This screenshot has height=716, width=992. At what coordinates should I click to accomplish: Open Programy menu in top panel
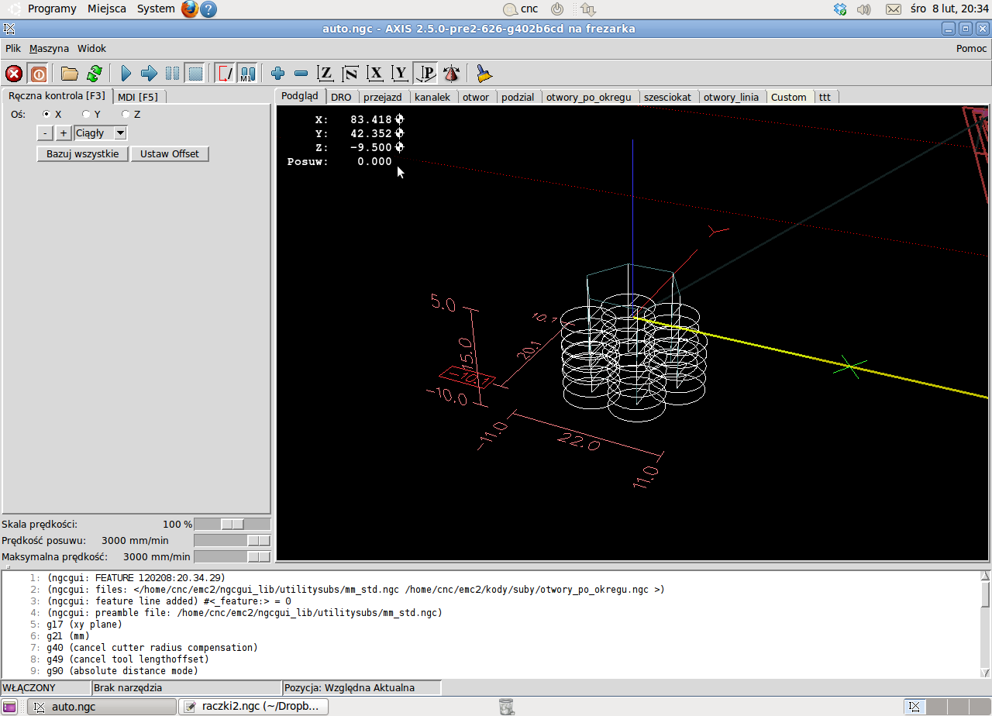52,9
